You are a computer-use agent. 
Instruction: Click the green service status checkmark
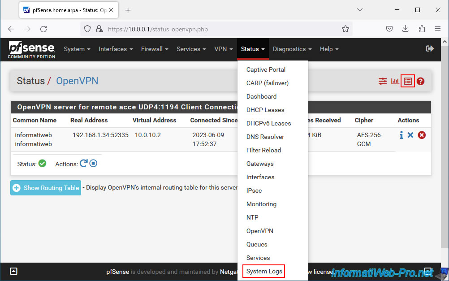pos(43,163)
